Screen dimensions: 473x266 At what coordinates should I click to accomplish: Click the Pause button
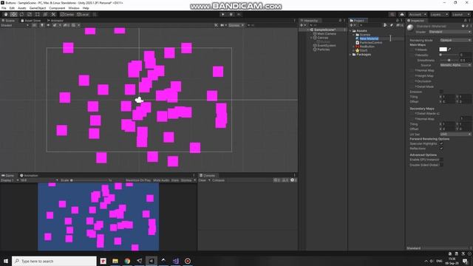coord(231,15)
